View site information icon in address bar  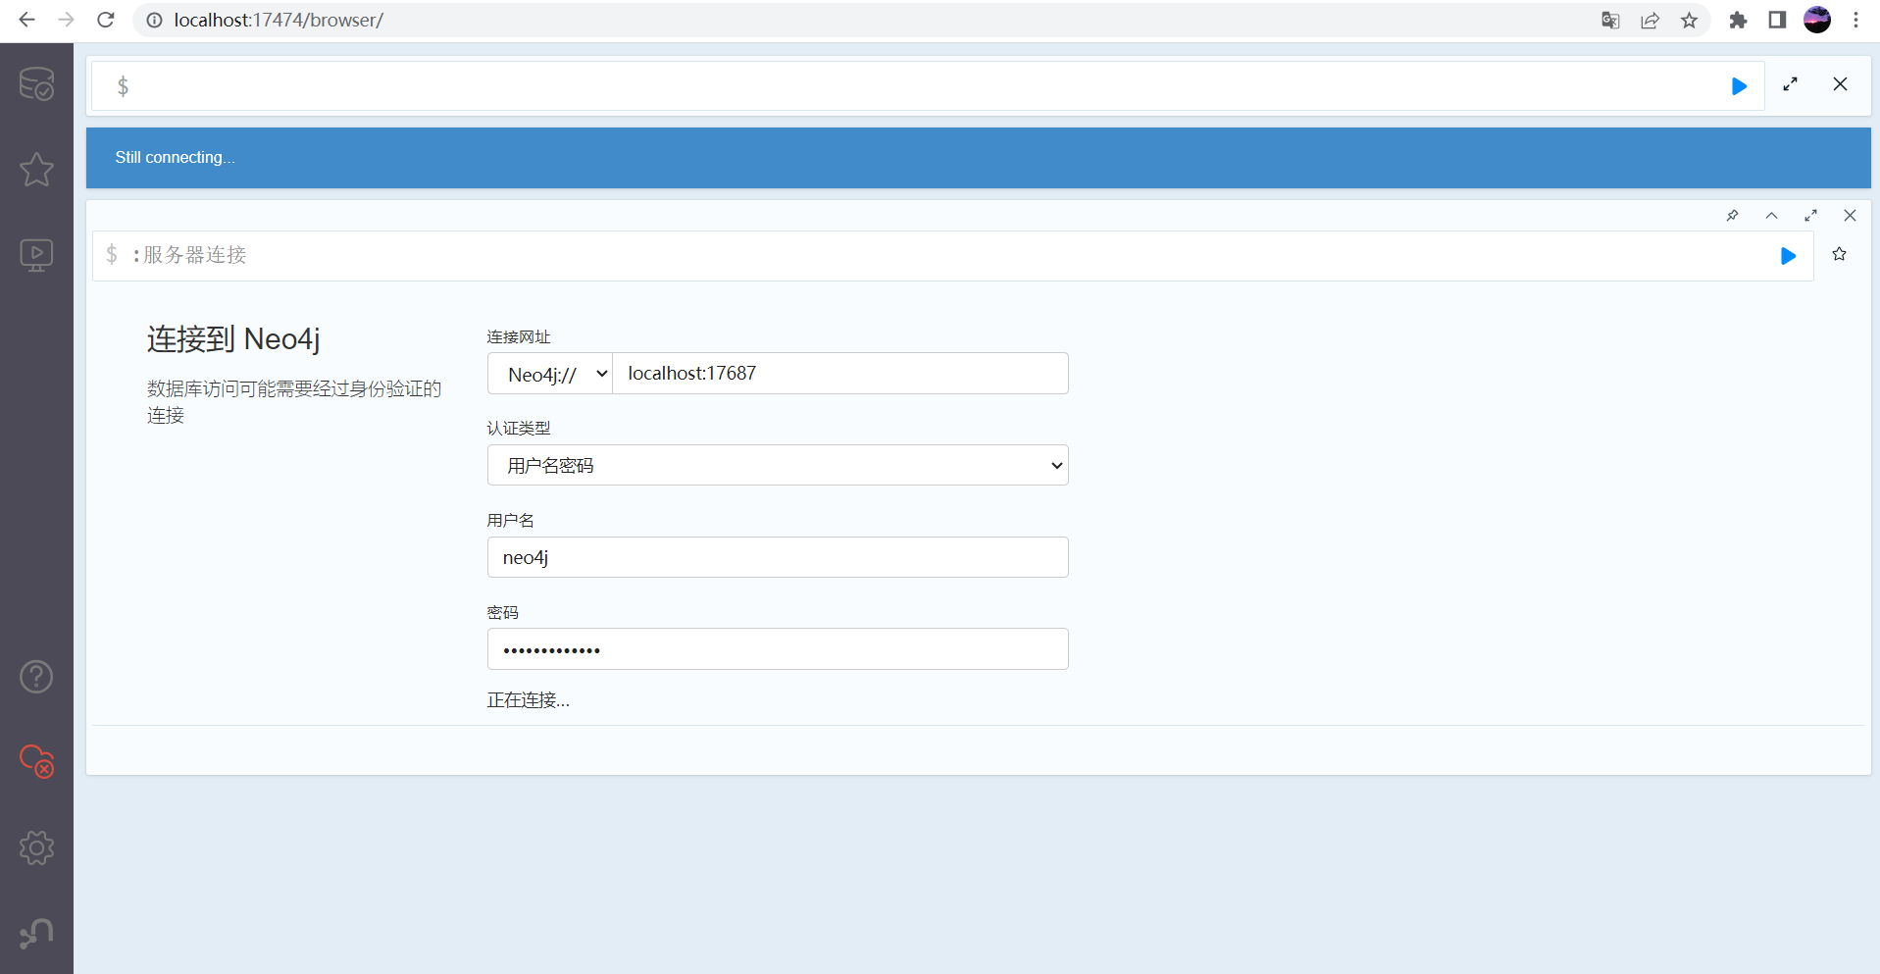[x=154, y=20]
